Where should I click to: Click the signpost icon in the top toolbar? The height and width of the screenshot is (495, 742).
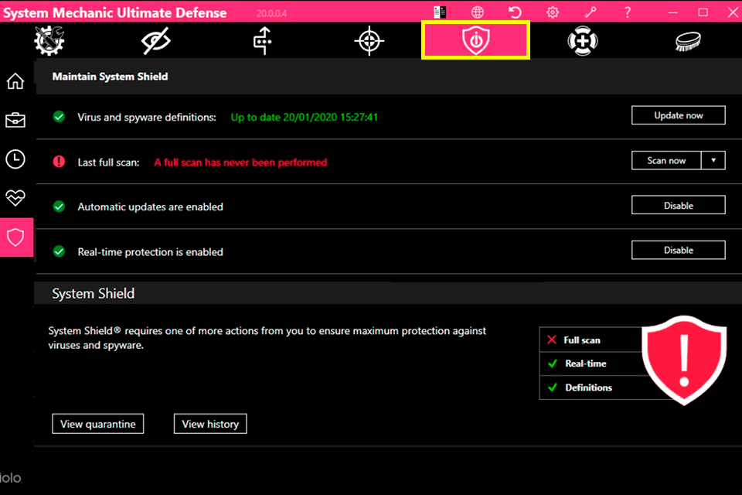261,40
